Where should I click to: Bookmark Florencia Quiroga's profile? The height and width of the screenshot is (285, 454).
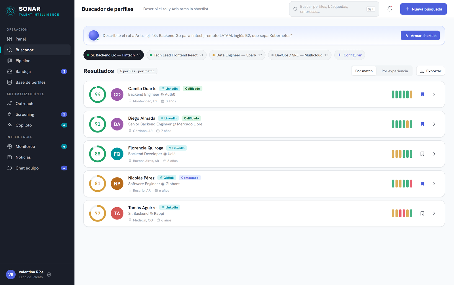(x=422, y=154)
